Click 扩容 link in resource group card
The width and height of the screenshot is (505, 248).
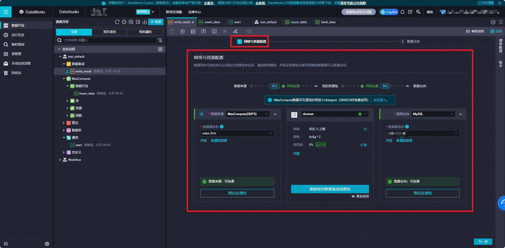click(364, 145)
